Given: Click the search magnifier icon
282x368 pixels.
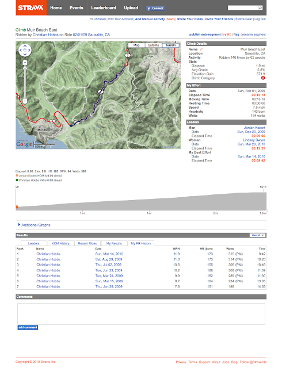Looking at the screenshot, I should [260, 8].
